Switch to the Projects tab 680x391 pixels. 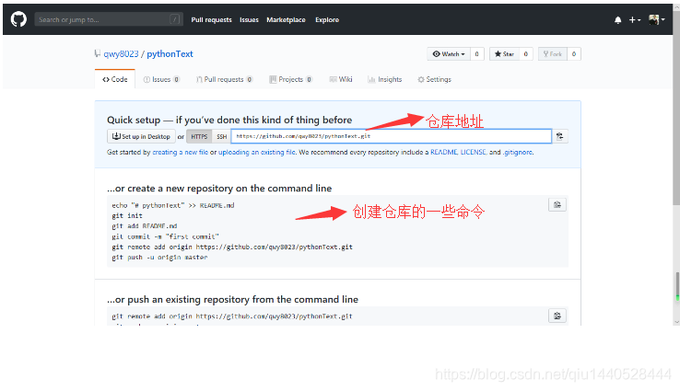click(x=290, y=79)
